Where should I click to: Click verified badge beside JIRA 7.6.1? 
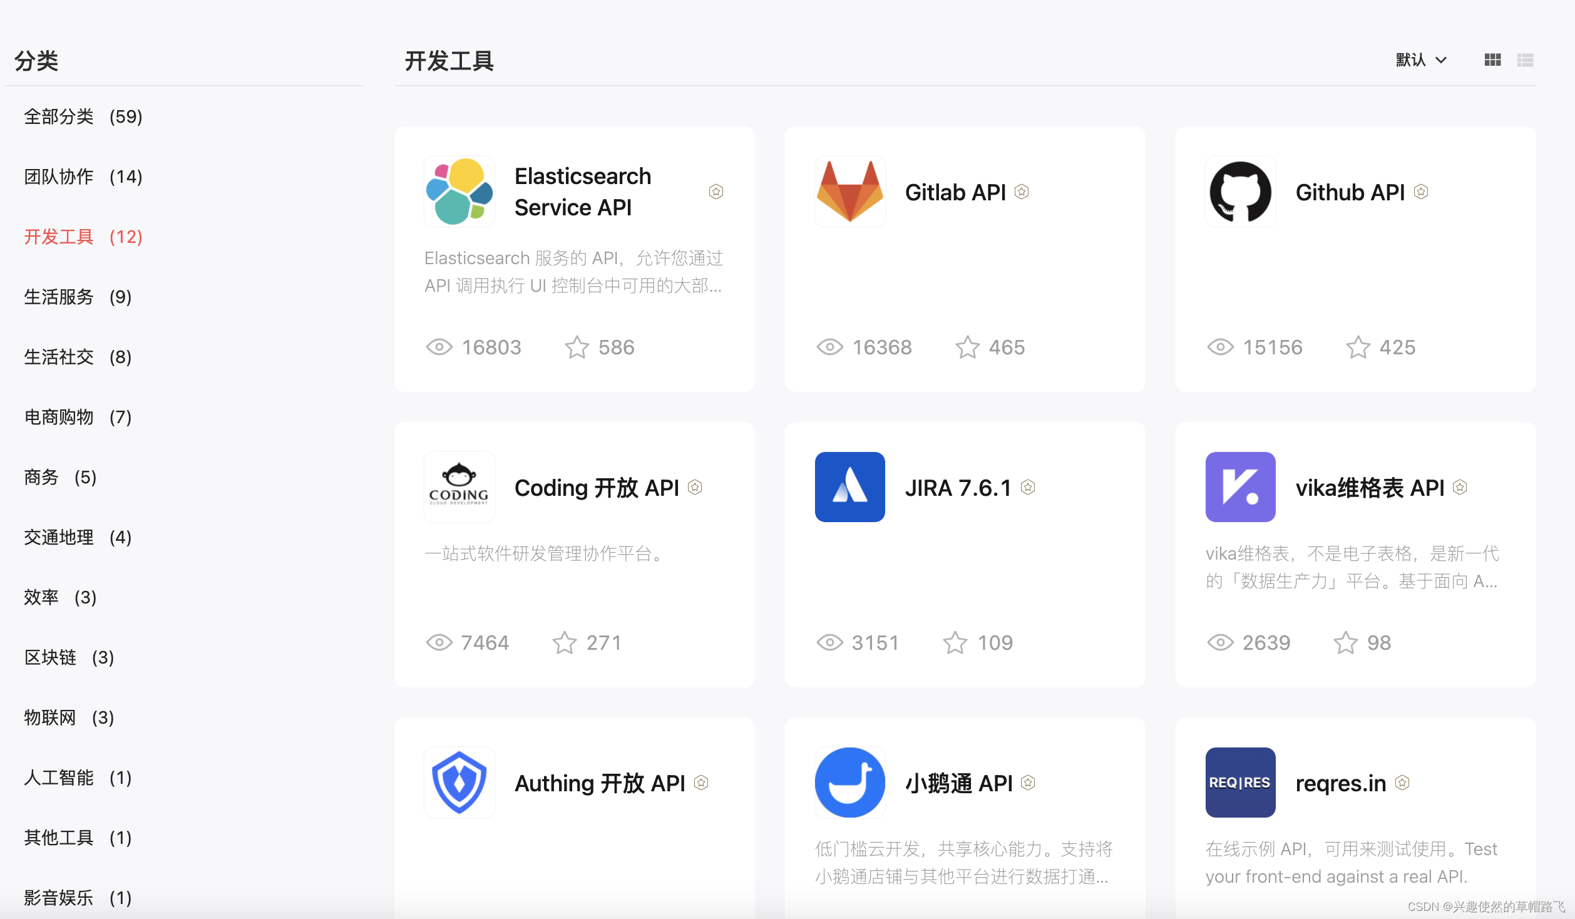coord(1028,487)
